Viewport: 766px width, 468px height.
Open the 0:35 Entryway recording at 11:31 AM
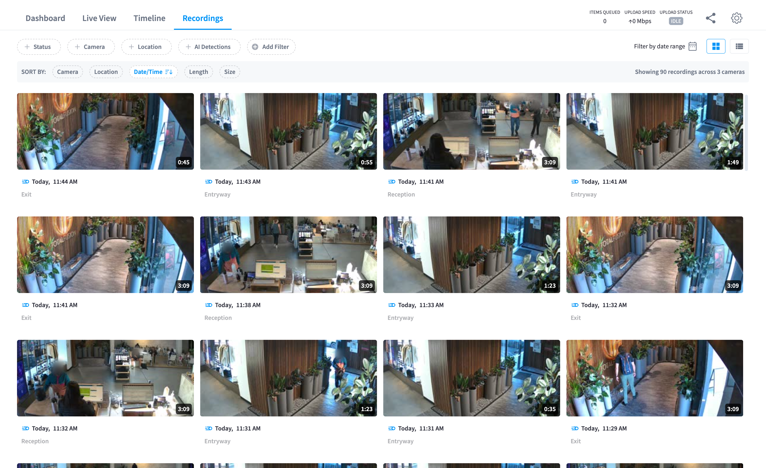click(x=472, y=378)
